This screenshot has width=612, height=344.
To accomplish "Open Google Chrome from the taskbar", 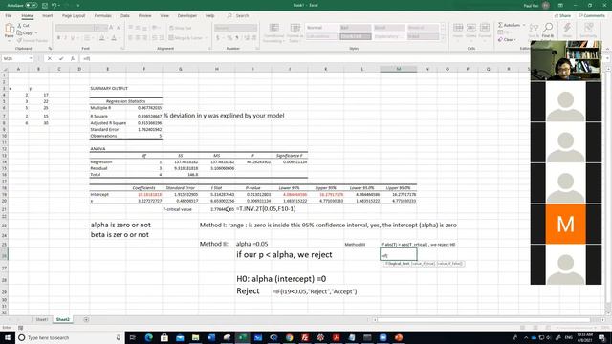I will pyautogui.click(x=289, y=337).
